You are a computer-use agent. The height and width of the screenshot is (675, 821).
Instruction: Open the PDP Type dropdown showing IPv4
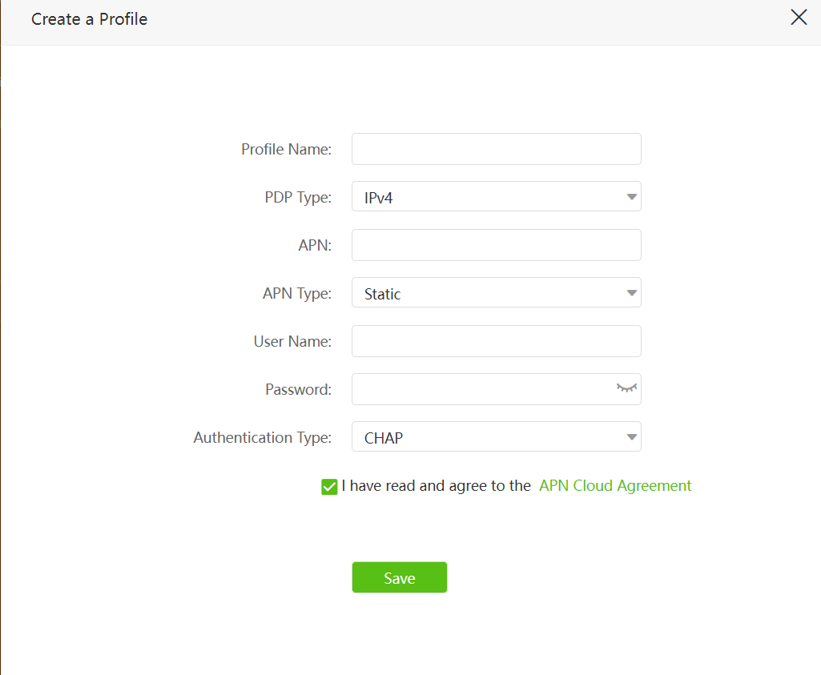click(496, 197)
